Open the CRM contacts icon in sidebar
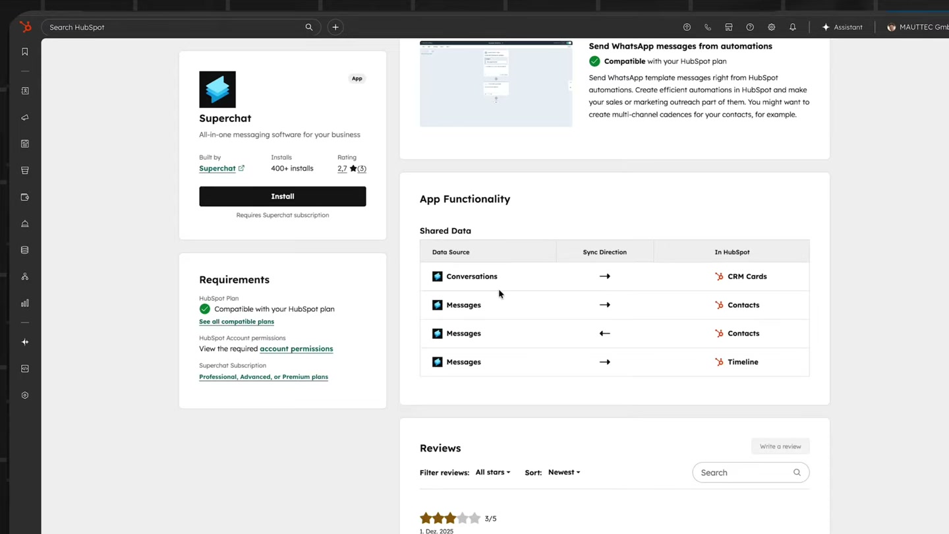Image resolution: width=949 pixels, height=534 pixels. [x=25, y=90]
